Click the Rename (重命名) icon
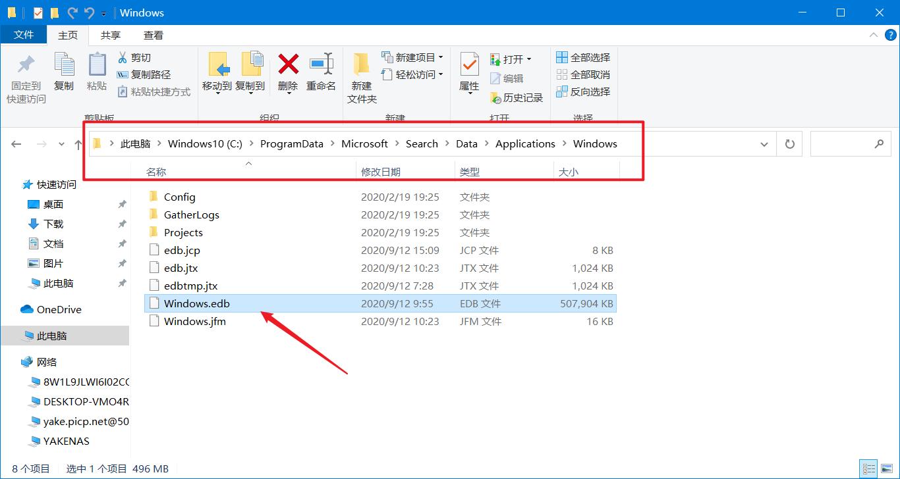The width and height of the screenshot is (900, 479). point(321,72)
